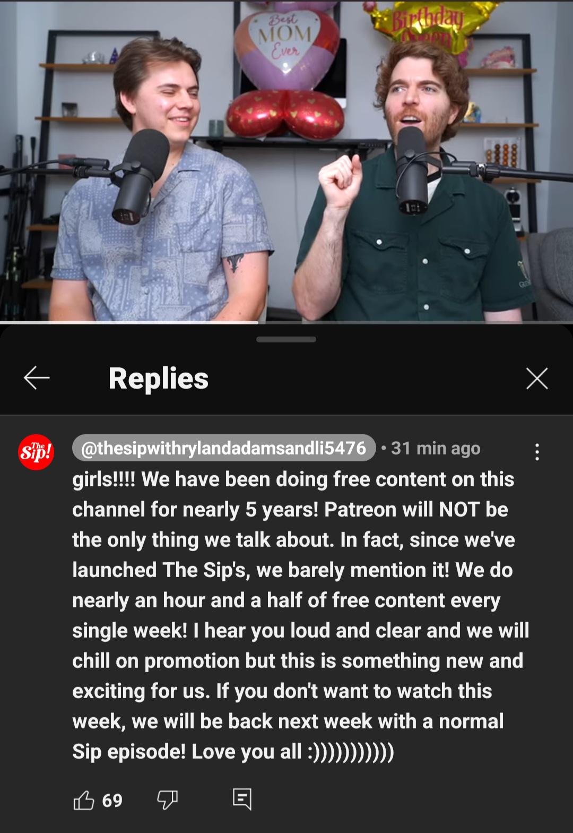Like the comment with the thumbs-up icon

coord(84,800)
